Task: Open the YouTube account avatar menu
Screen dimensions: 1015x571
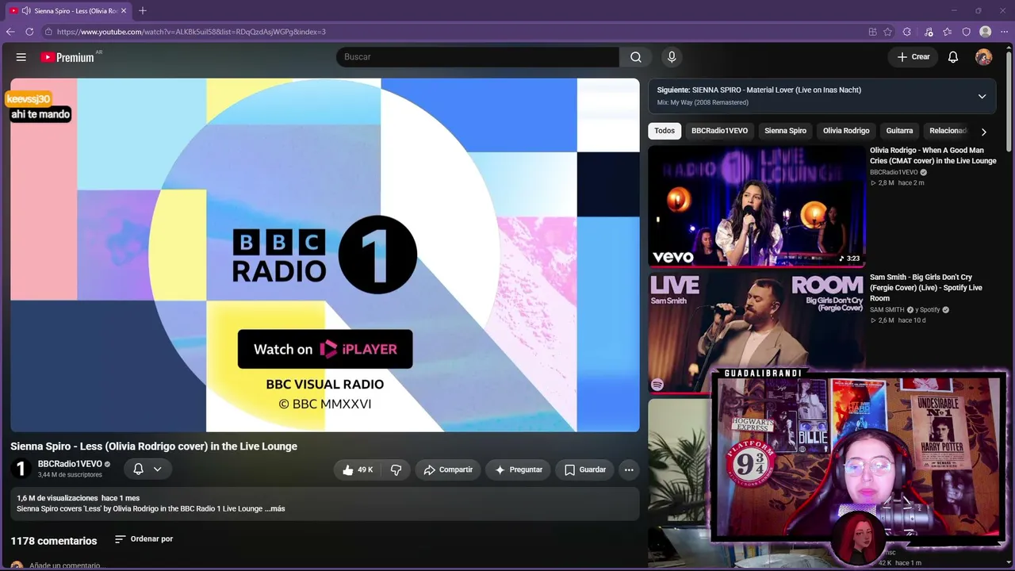Action: point(983,57)
